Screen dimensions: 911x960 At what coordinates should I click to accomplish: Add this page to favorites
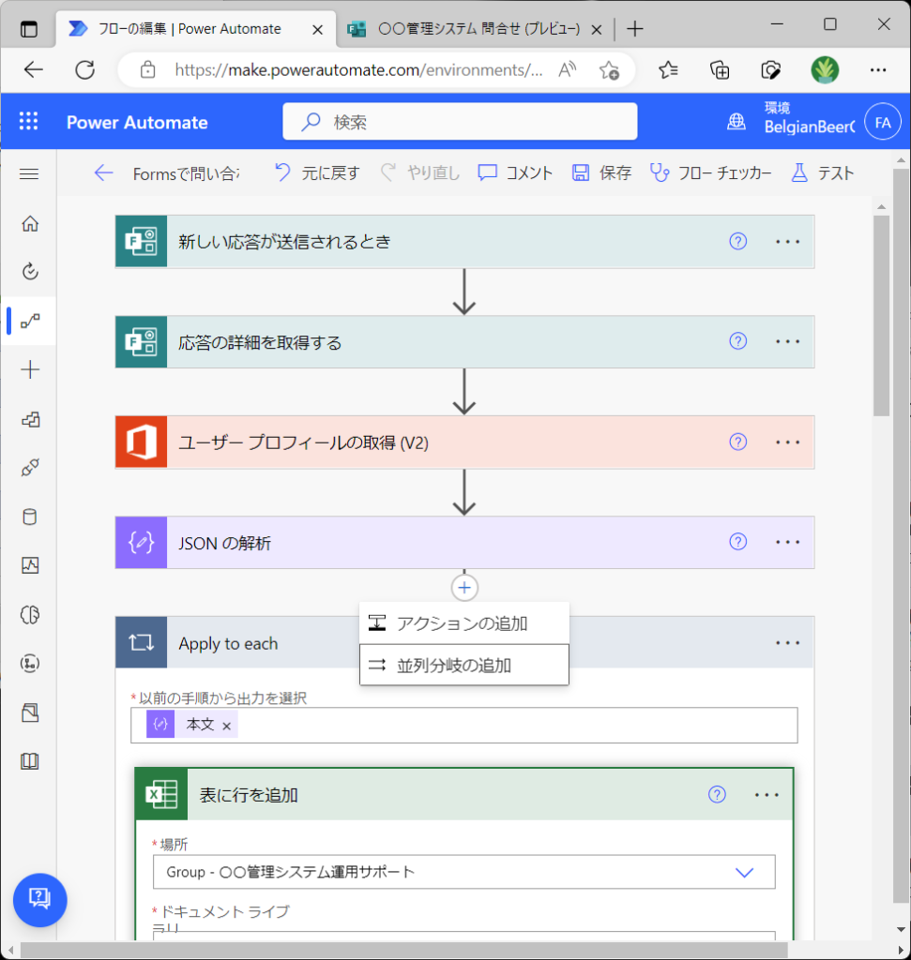point(609,70)
